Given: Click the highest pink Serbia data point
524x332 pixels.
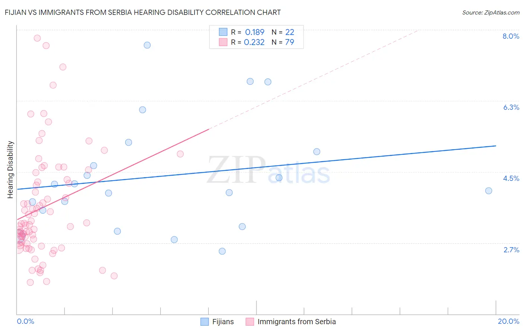Looking at the screenshot, I should pos(37,38).
